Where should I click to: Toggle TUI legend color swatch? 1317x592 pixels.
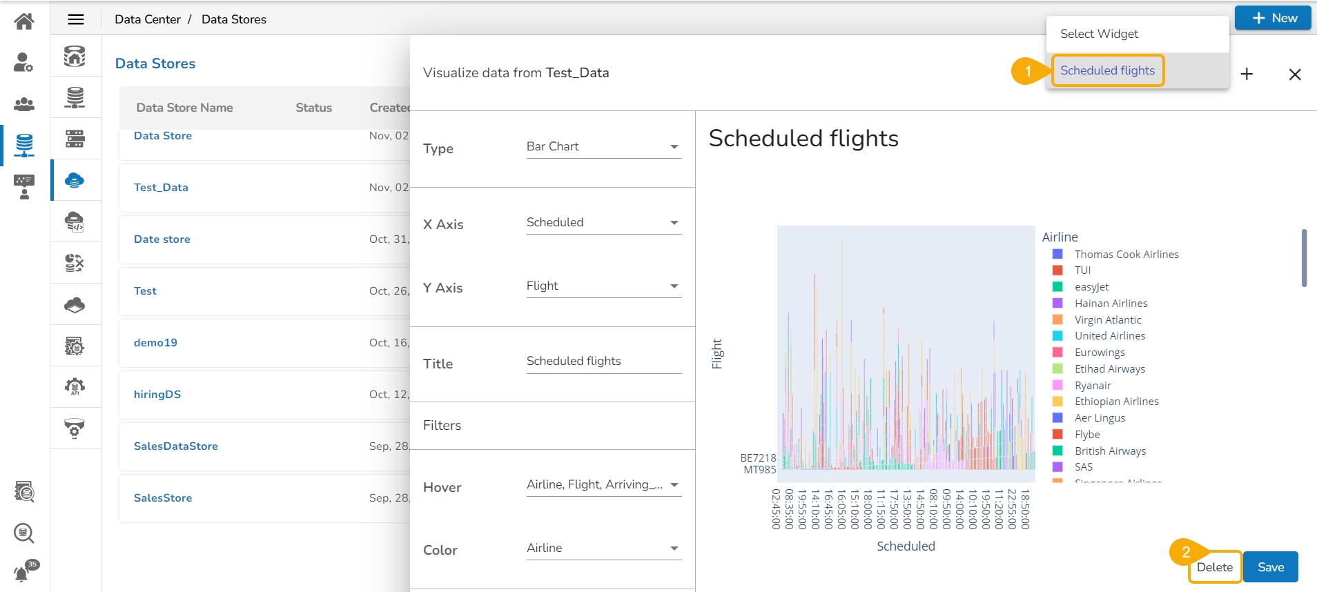coord(1057,270)
